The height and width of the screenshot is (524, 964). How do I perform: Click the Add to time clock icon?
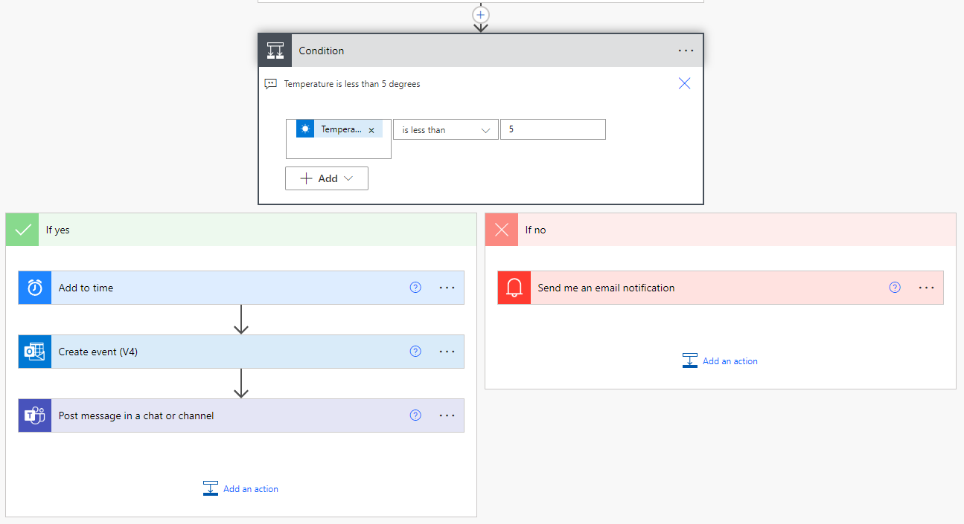click(35, 288)
